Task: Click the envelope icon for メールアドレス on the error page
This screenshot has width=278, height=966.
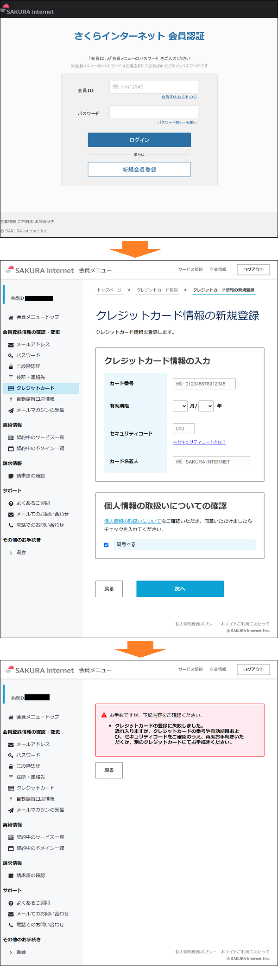Action: [x=11, y=744]
